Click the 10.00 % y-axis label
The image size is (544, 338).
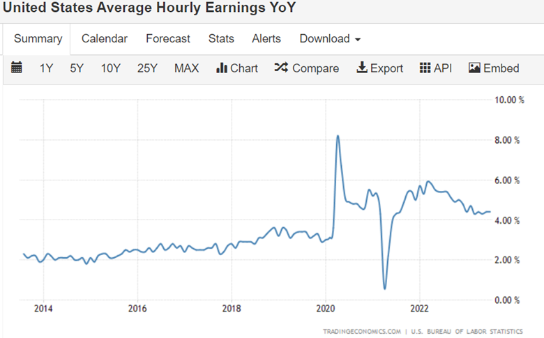[x=509, y=100]
